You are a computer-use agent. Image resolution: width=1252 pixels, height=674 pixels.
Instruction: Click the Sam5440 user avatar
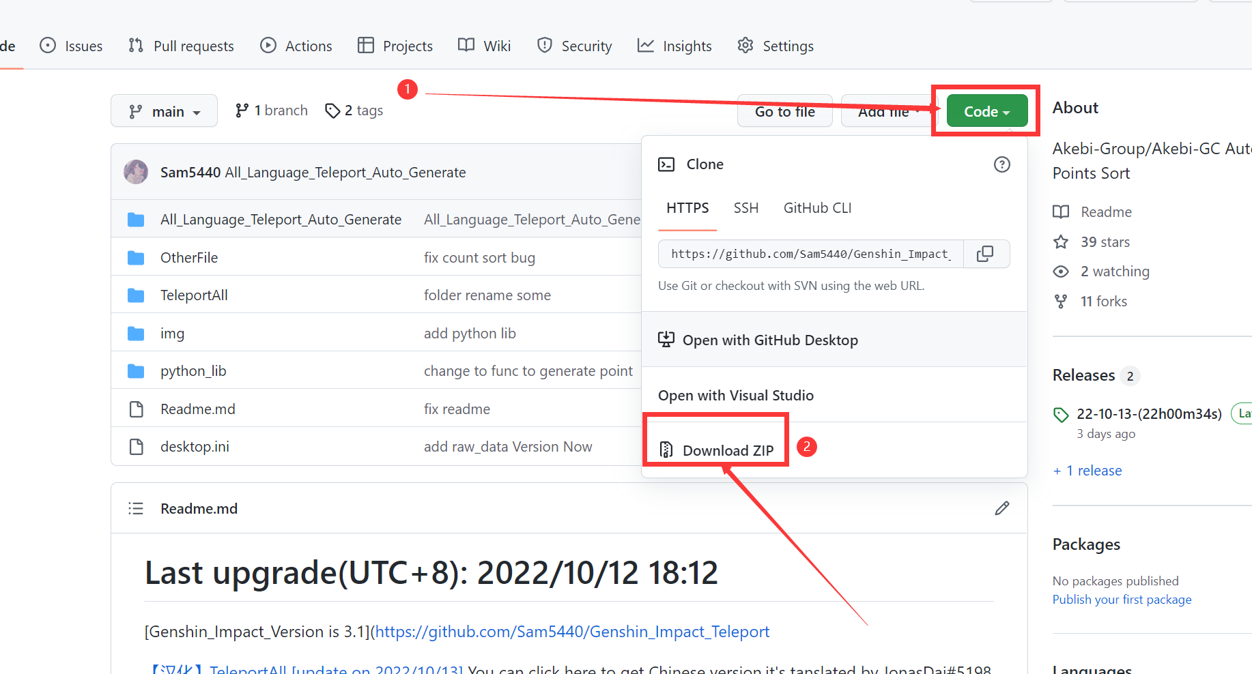tap(136, 172)
